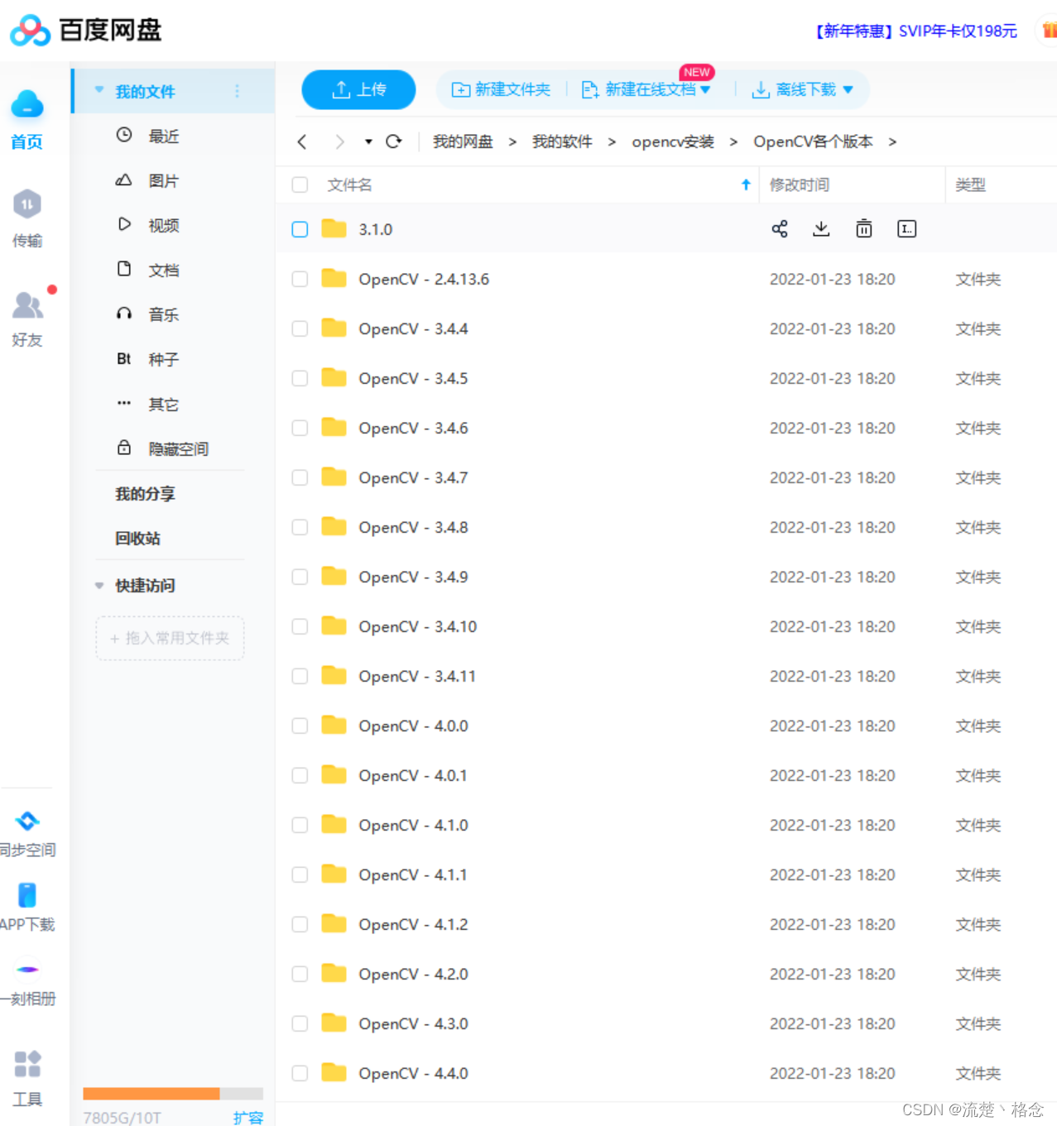This screenshot has width=1057, height=1126.
Task: Open the 好友 friends icon
Action: (x=27, y=305)
